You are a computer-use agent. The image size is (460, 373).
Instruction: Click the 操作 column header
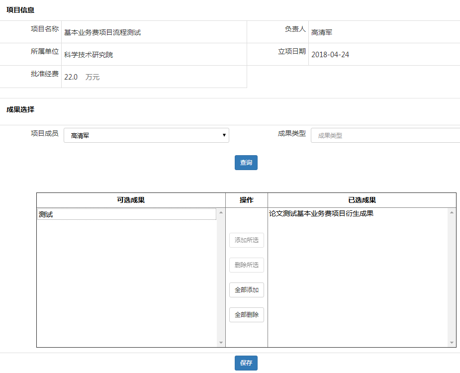(246, 200)
